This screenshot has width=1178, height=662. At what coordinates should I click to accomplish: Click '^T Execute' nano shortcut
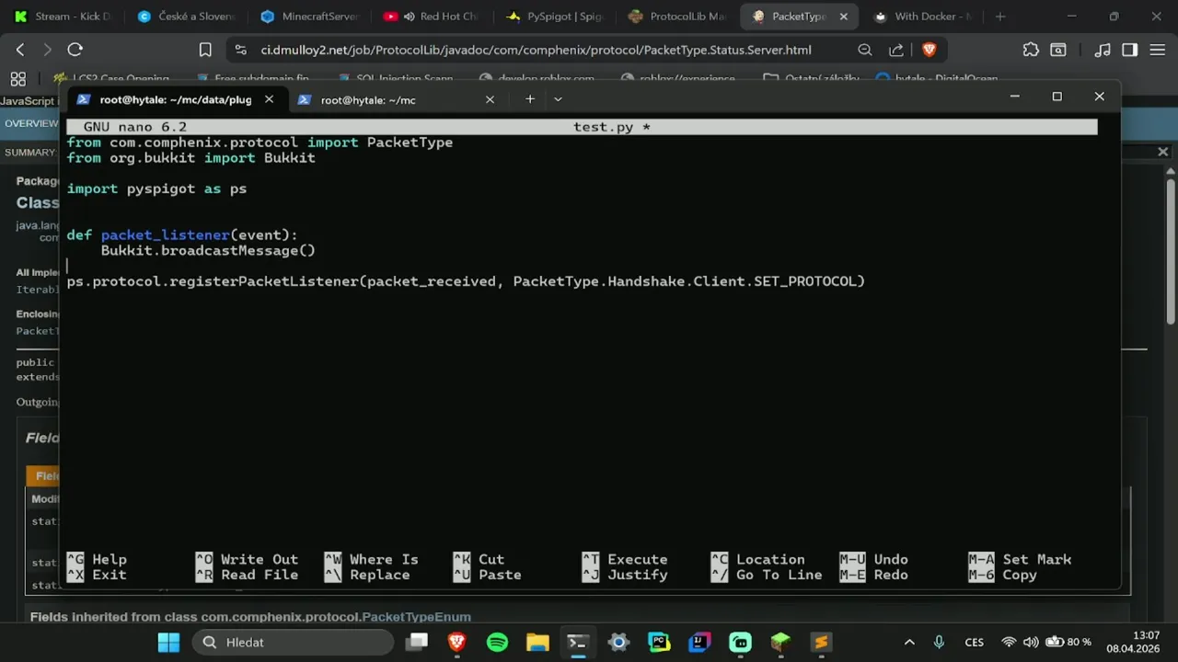[625, 559]
